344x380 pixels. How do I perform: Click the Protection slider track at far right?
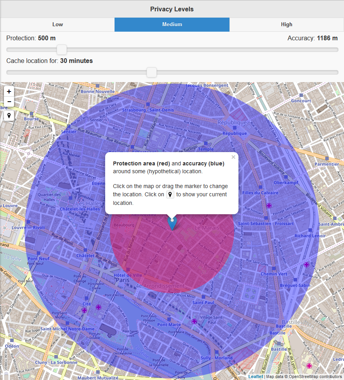(x=335, y=50)
